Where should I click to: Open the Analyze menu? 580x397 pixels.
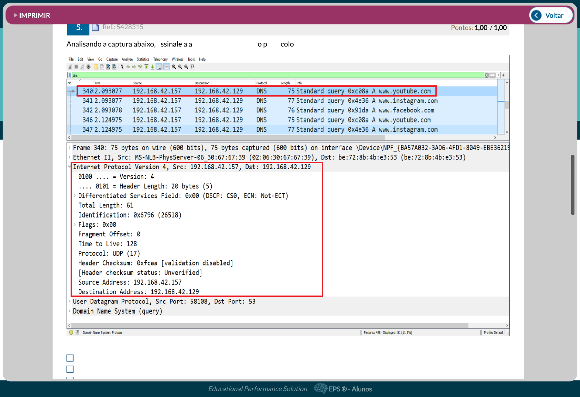[127, 59]
